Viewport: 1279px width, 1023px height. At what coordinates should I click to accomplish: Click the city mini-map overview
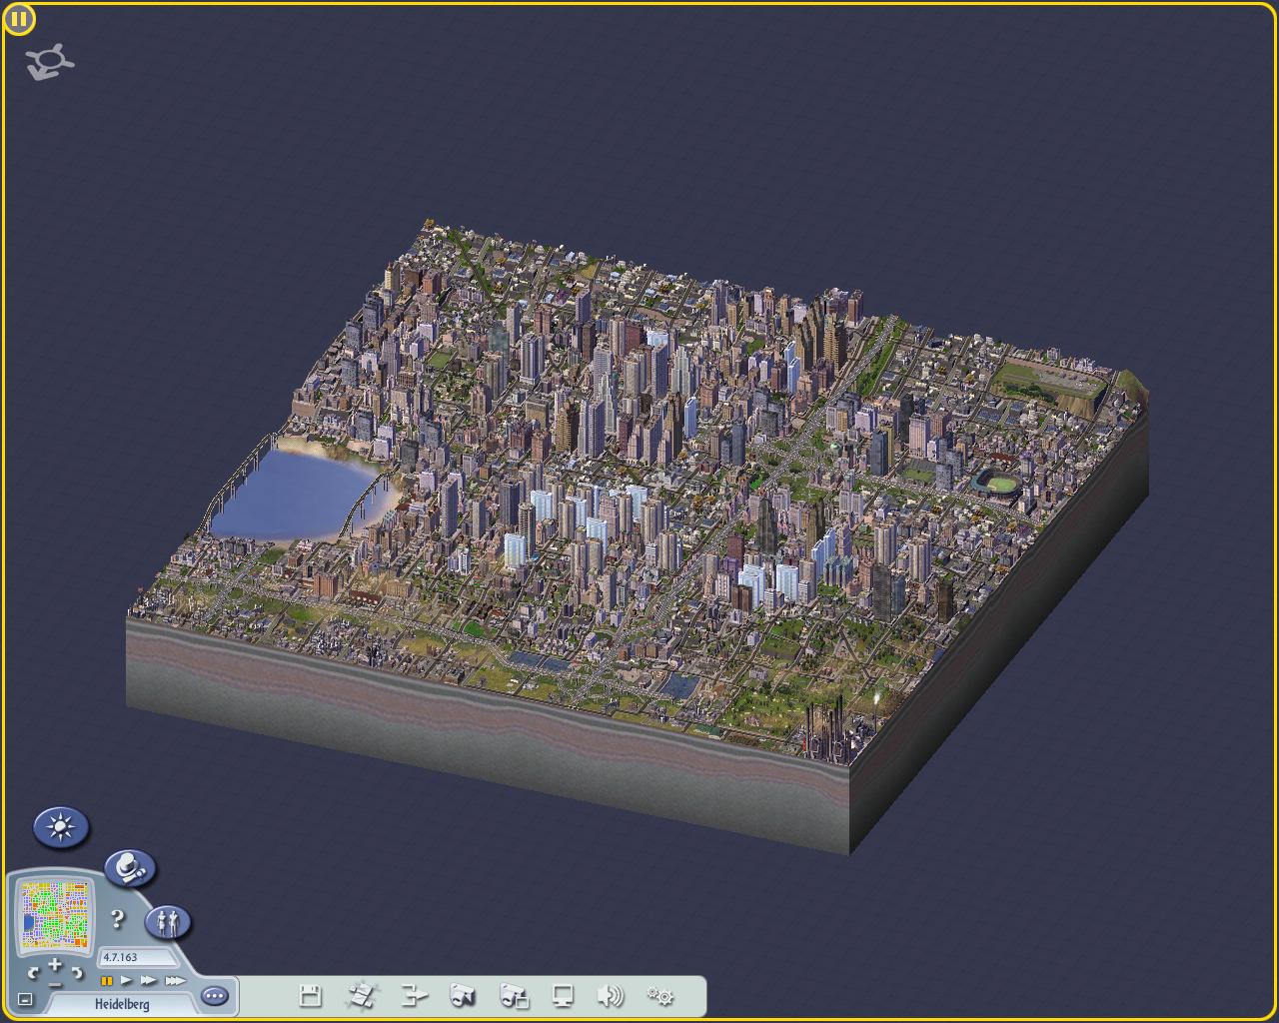click(x=55, y=913)
